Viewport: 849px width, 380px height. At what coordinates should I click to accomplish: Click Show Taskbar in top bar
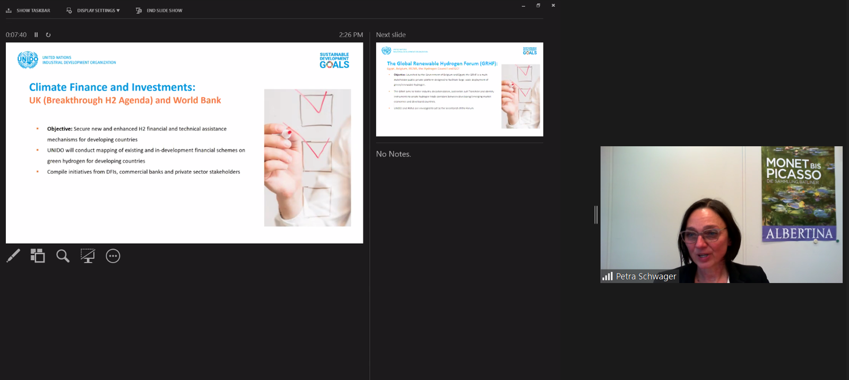point(28,11)
